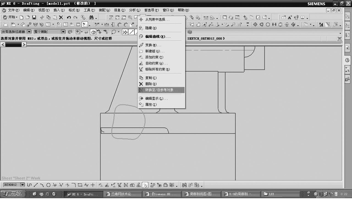Click the Redo arrow icon

click(75, 17)
